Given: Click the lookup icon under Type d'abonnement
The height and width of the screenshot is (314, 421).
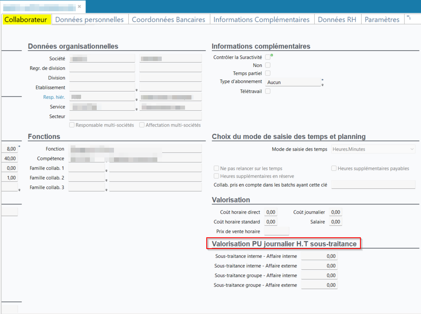Looking at the screenshot, I should [x=323, y=85].
